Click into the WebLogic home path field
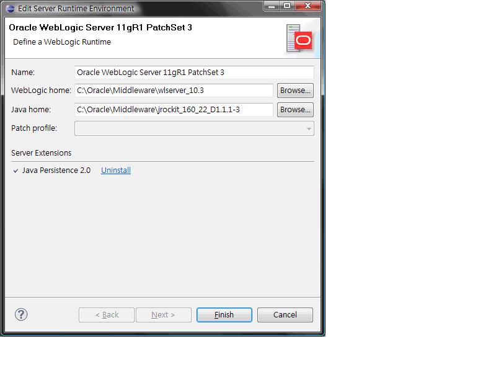 point(174,91)
